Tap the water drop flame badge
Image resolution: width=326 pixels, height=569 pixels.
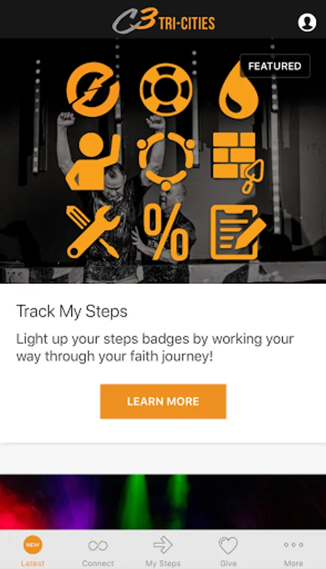tap(239, 90)
